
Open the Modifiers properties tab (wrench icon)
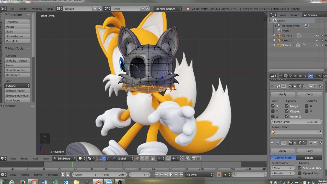[x=310, y=76]
